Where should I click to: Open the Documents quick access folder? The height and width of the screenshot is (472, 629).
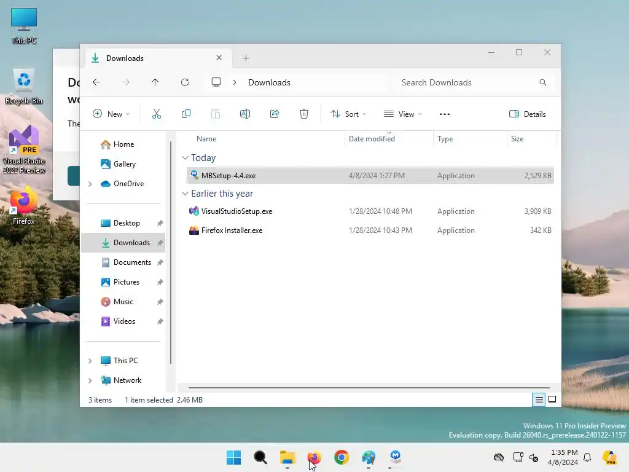[132, 262]
